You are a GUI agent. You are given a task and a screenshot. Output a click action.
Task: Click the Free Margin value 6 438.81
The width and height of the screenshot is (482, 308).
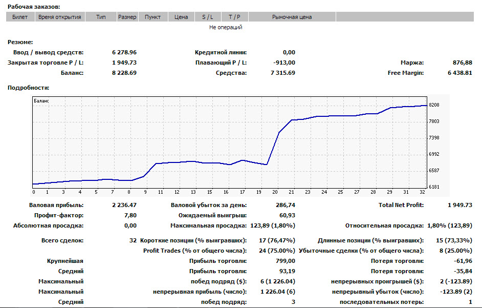[460, 73]
